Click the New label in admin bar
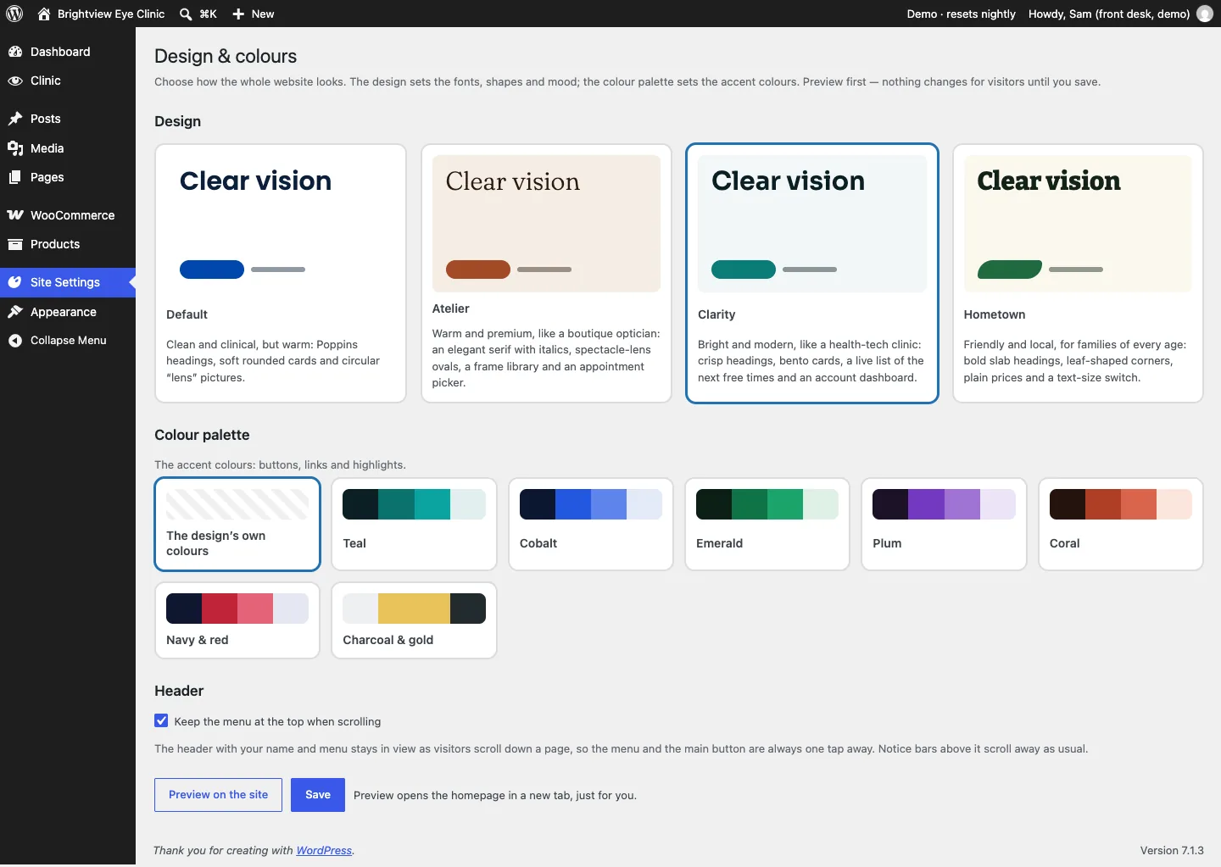 263,14
